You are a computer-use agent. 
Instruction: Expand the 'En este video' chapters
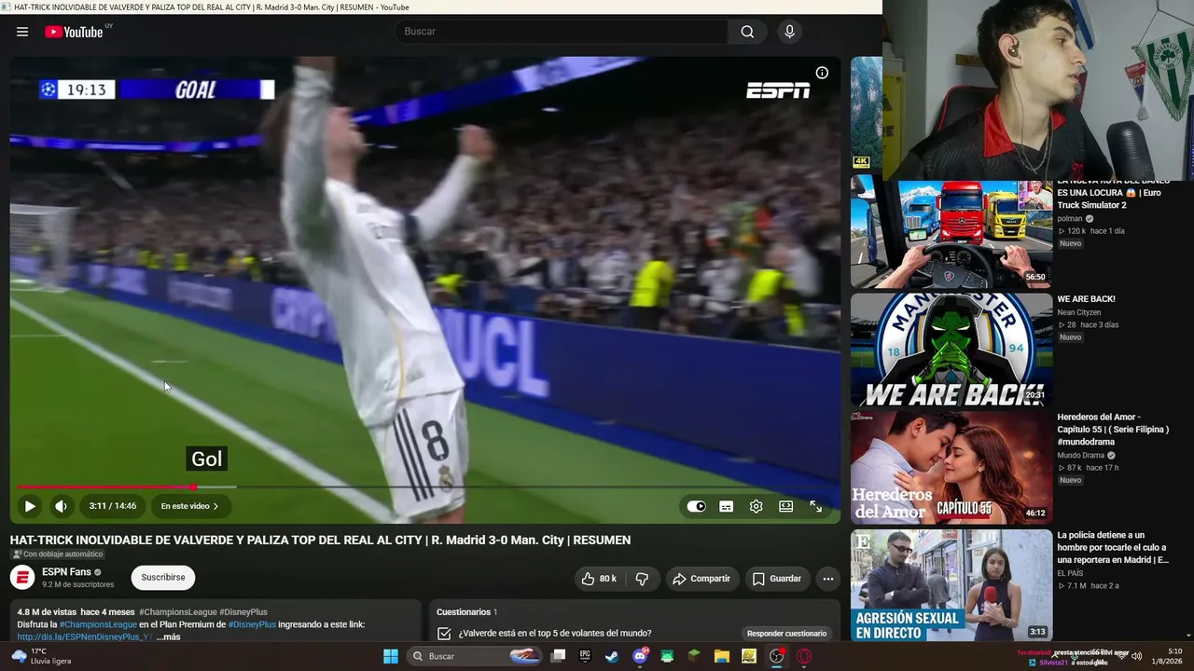(x=190, y=506)
